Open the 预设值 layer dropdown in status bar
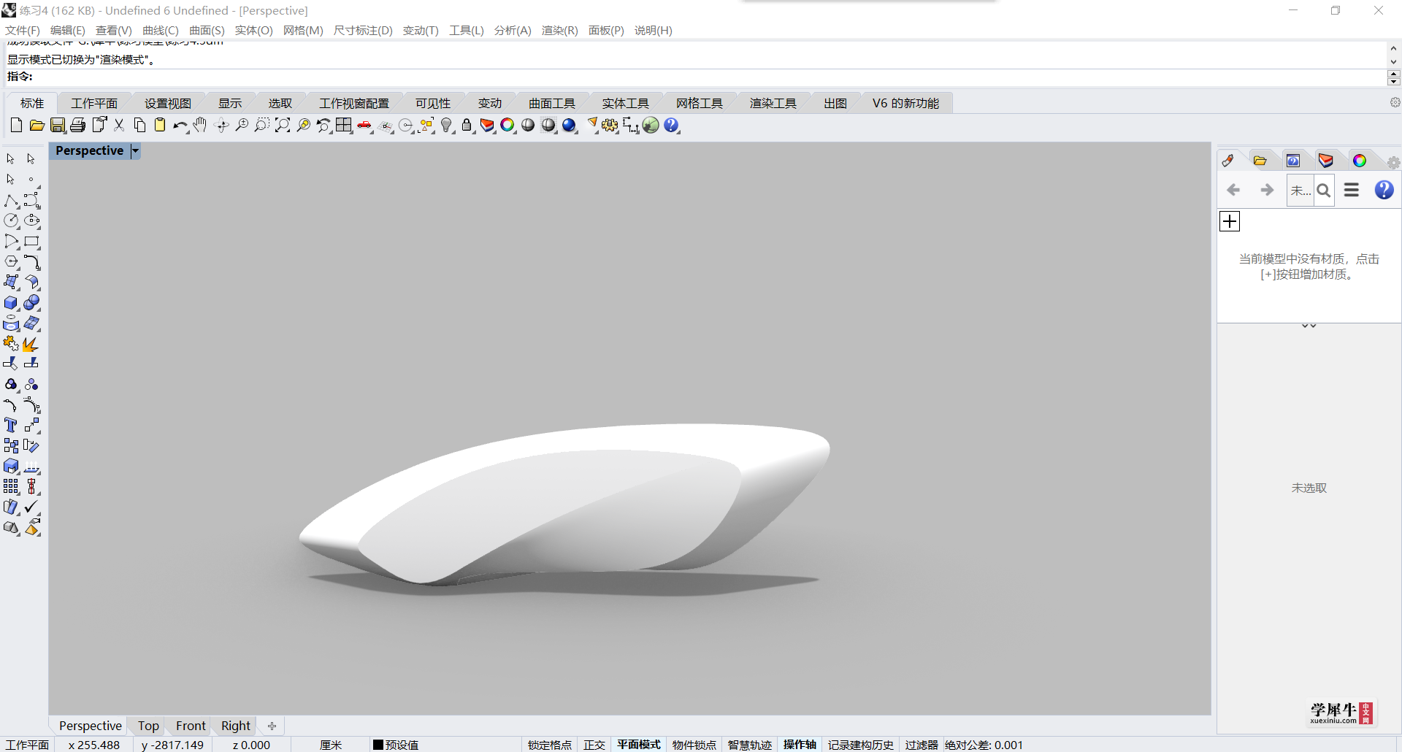 coord(396,745)
